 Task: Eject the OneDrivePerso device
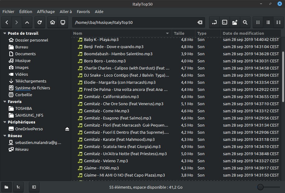[x=67, y=129]
